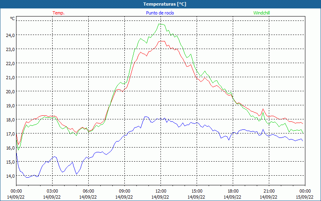Viewport: 321px width, 201px height.
Task: Click the blue dew point peak near 10:45
Action: pos(146,117)
